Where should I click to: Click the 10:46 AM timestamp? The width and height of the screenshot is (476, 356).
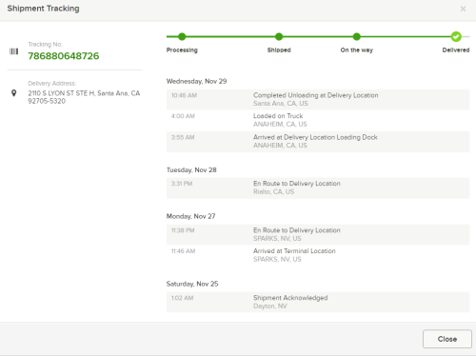pyautogui.click(x=184, y=95)
